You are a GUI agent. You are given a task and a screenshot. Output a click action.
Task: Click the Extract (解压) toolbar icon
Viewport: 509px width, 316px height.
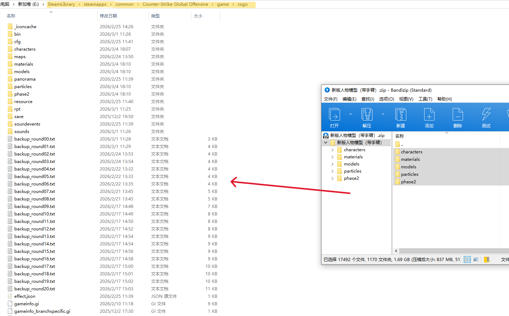[x=367, y=115]
